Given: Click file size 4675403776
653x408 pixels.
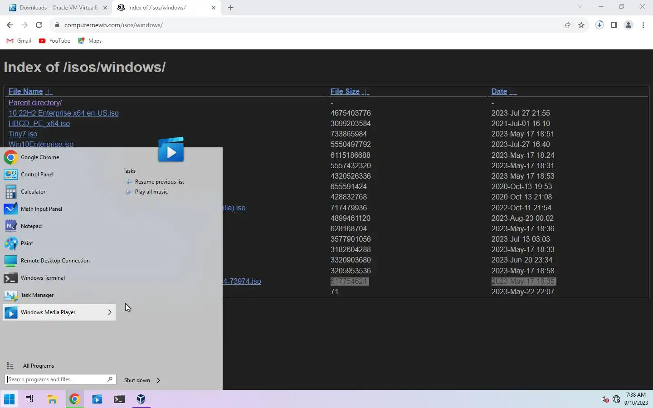Looking at the screenshot, I should (351, 113).
